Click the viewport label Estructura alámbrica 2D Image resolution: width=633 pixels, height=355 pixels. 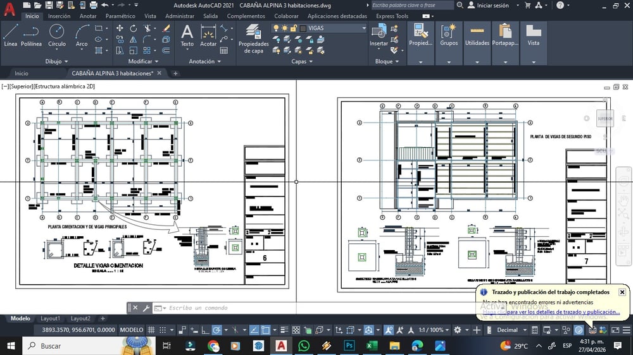pos(64,87)
